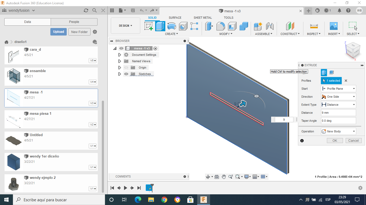
Task: Activate the mesa -1 v3 radio button
Action: (x=155, y=48)
